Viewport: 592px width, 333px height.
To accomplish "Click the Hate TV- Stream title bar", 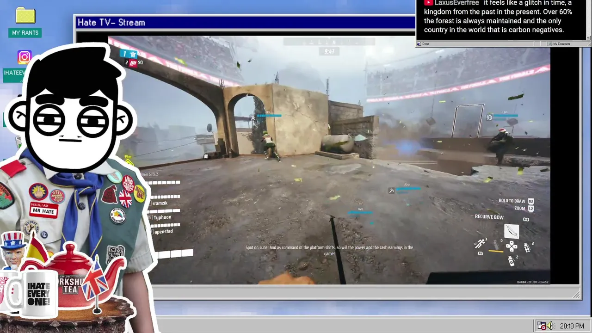I will click(x=245, y=22).
